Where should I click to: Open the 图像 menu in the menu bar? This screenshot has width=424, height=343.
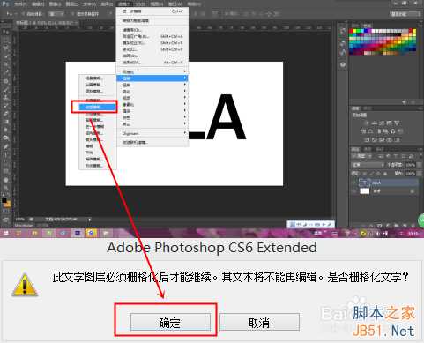(x=55, y=4)
